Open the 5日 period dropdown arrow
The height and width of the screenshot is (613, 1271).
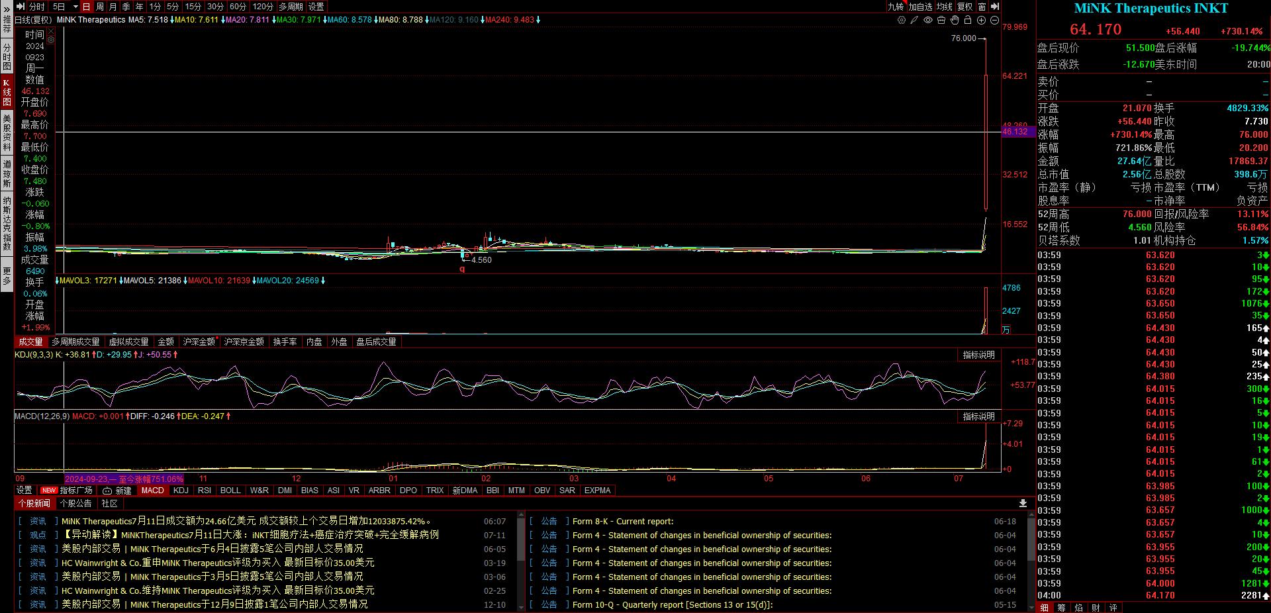point(75,7)
